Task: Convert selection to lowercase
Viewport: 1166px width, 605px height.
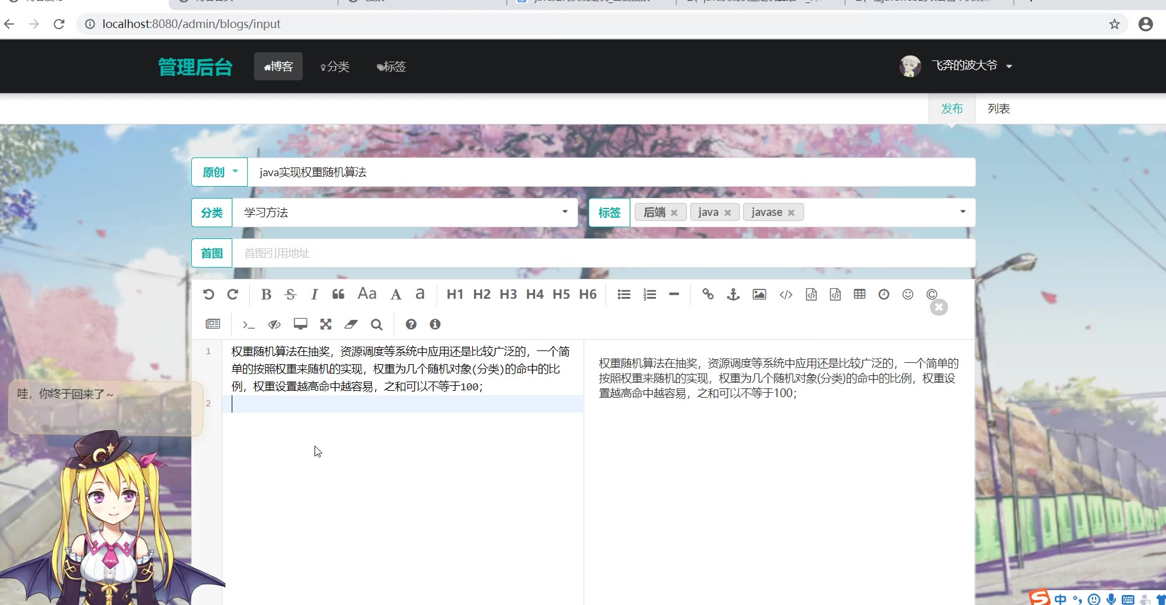Action: click(420, 294)
